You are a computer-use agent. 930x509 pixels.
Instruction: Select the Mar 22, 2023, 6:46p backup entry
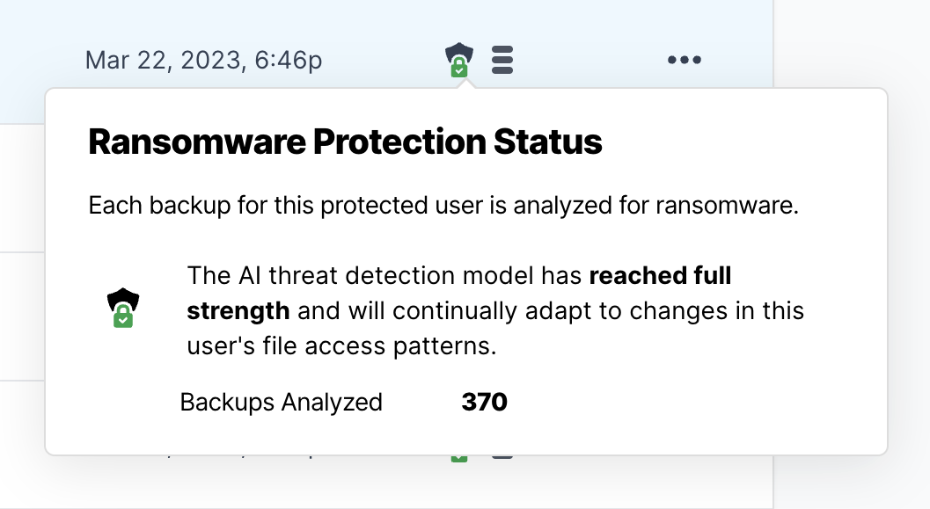(203, 60)
